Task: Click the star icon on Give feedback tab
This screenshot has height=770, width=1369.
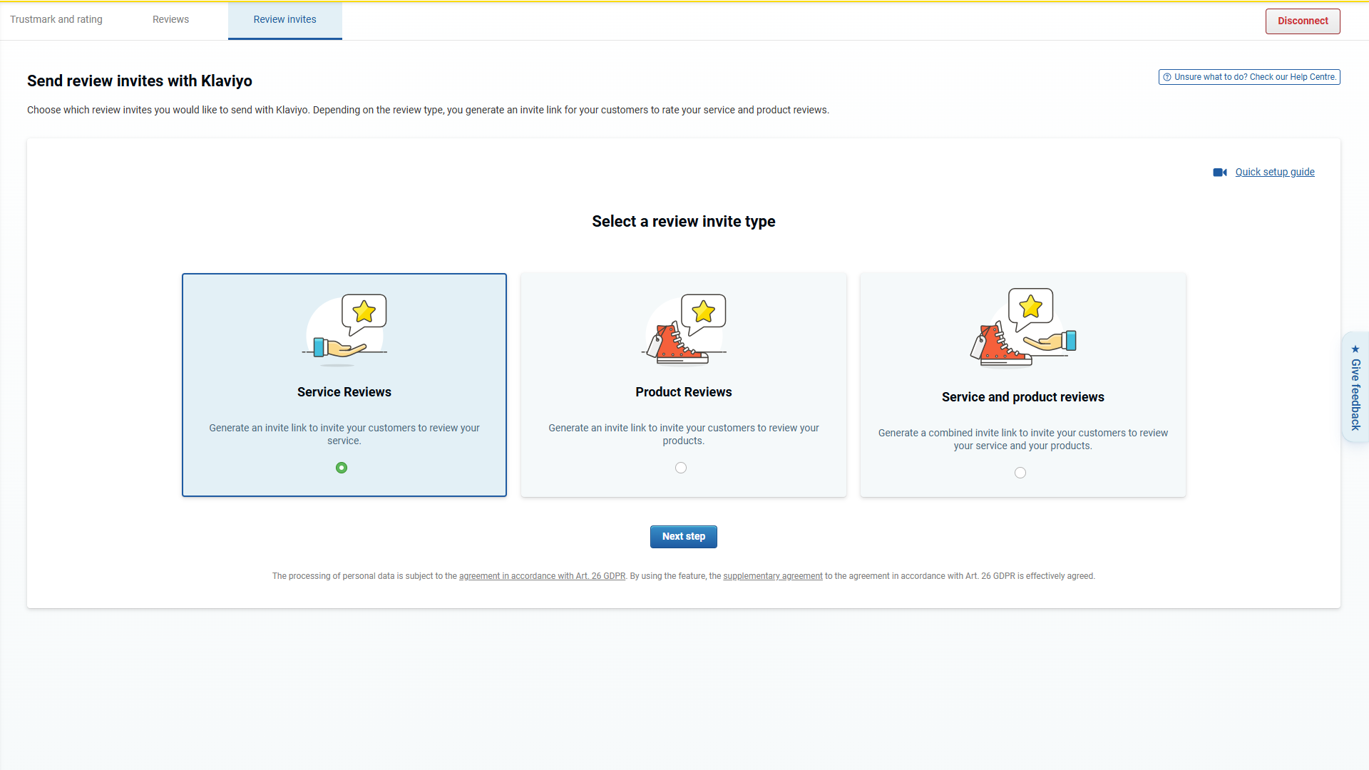Action: [x=1355, y=349]
